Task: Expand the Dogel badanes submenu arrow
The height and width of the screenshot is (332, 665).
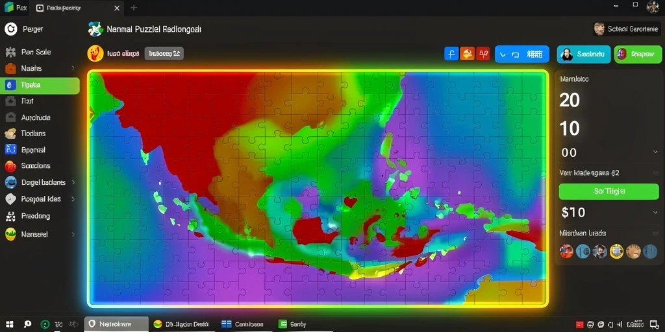Action: click(x=73, y=182)
